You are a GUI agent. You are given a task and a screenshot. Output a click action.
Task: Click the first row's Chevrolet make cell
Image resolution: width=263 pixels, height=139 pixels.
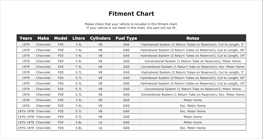point(43,45)
